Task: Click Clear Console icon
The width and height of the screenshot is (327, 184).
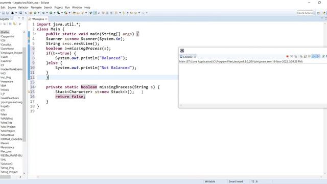Action: click(301, 56)
